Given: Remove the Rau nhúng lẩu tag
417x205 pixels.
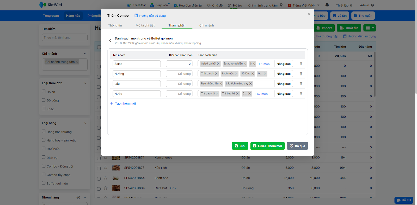Looking at the screenshot, I should (x=221, y=84).
